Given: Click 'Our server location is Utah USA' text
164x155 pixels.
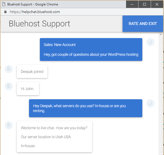Looking at the screenshot, I should coord(46,137).
